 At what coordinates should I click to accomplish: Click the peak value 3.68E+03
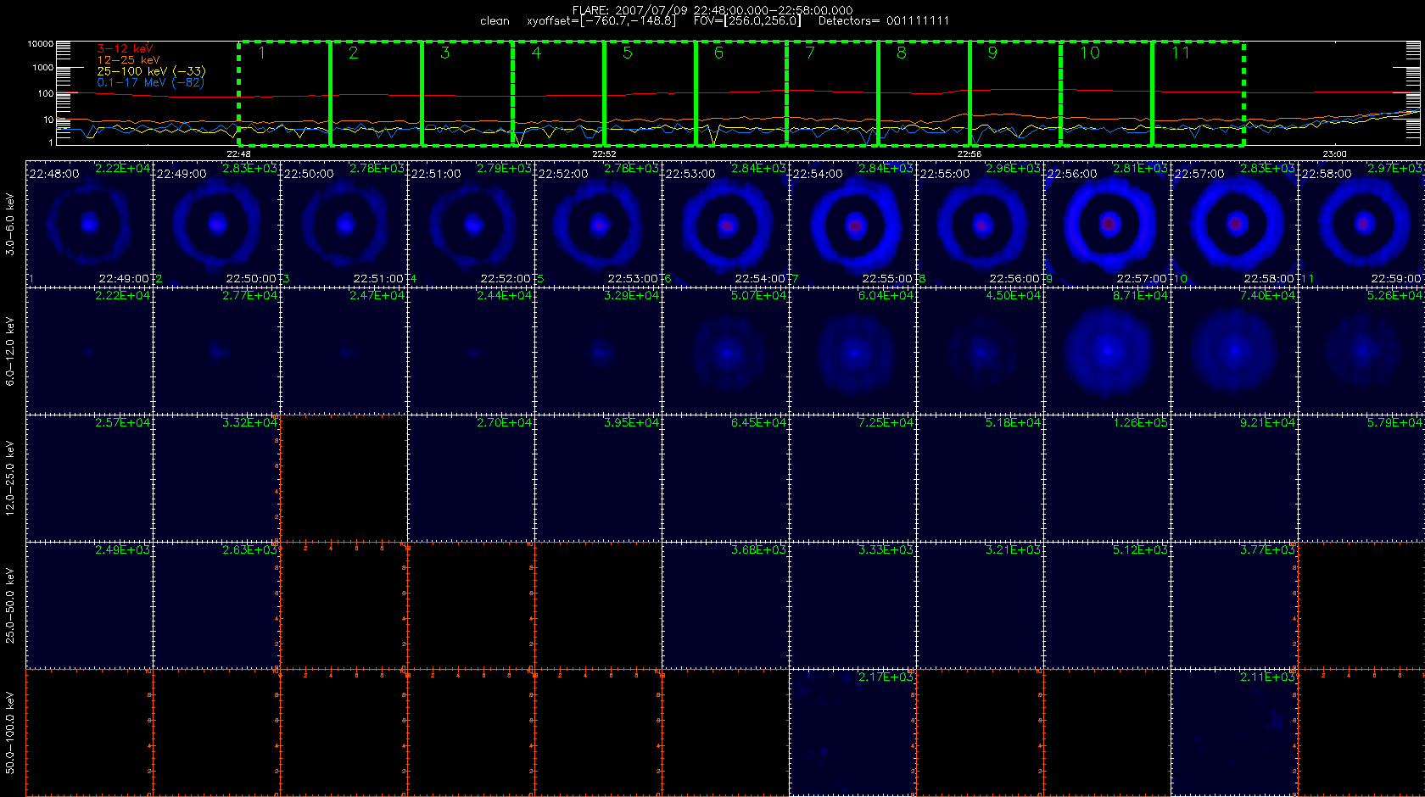759,550
